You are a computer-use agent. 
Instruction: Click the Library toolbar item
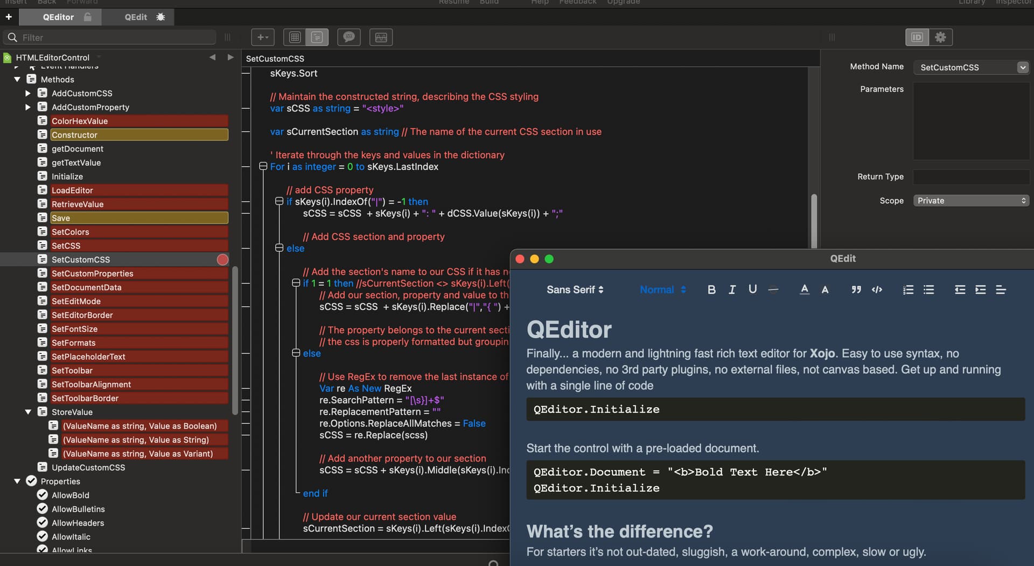(x=972, y=2)
